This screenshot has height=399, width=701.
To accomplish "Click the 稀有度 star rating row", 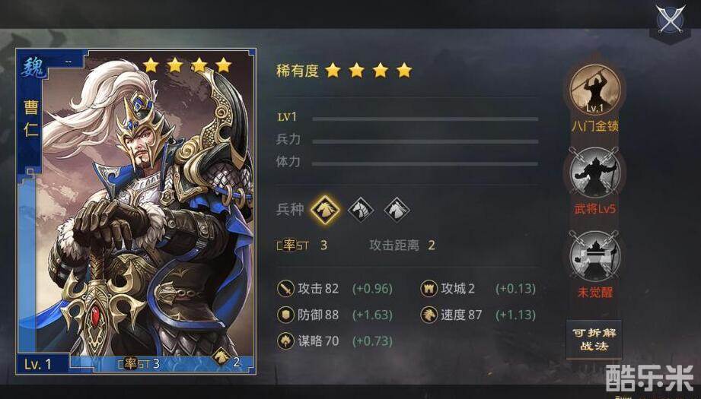I will 344,70.
